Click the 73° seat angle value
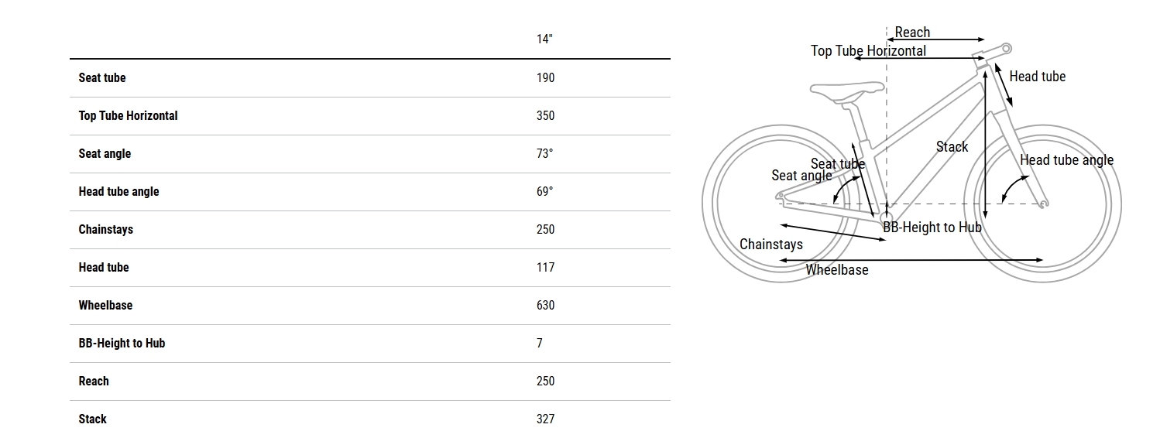Viewport: 1160px width, 438px height. pos(544,153)
